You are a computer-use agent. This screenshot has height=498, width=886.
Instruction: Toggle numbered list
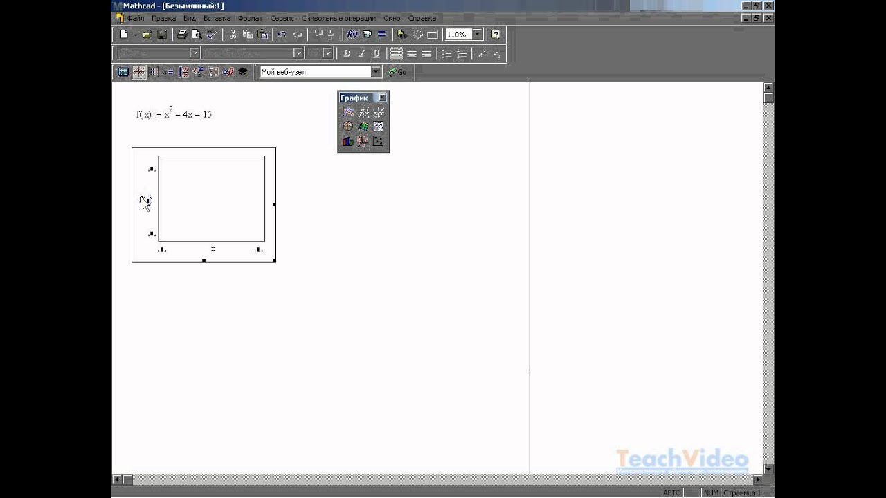[462, 53]
